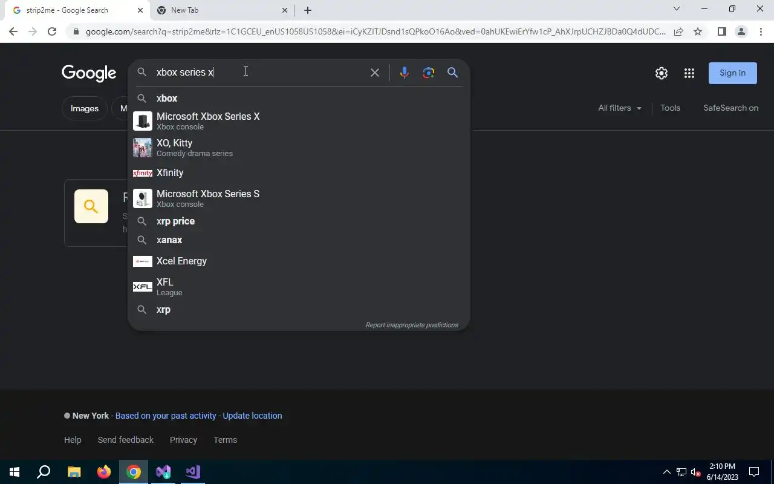Choose the 'xrp' suggestion
This screenshot has width=774, height=484.
tap(299, 310)
